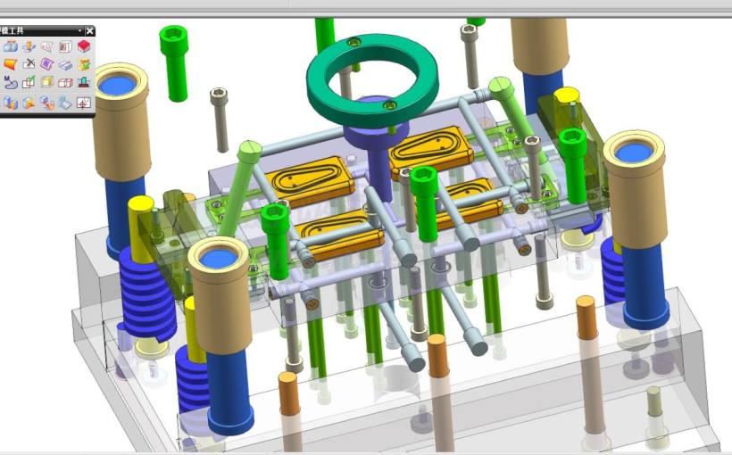Click the orange and green stacked blocks icon
Viewport: 732px width, 455px height.
(x=84, y=64)
